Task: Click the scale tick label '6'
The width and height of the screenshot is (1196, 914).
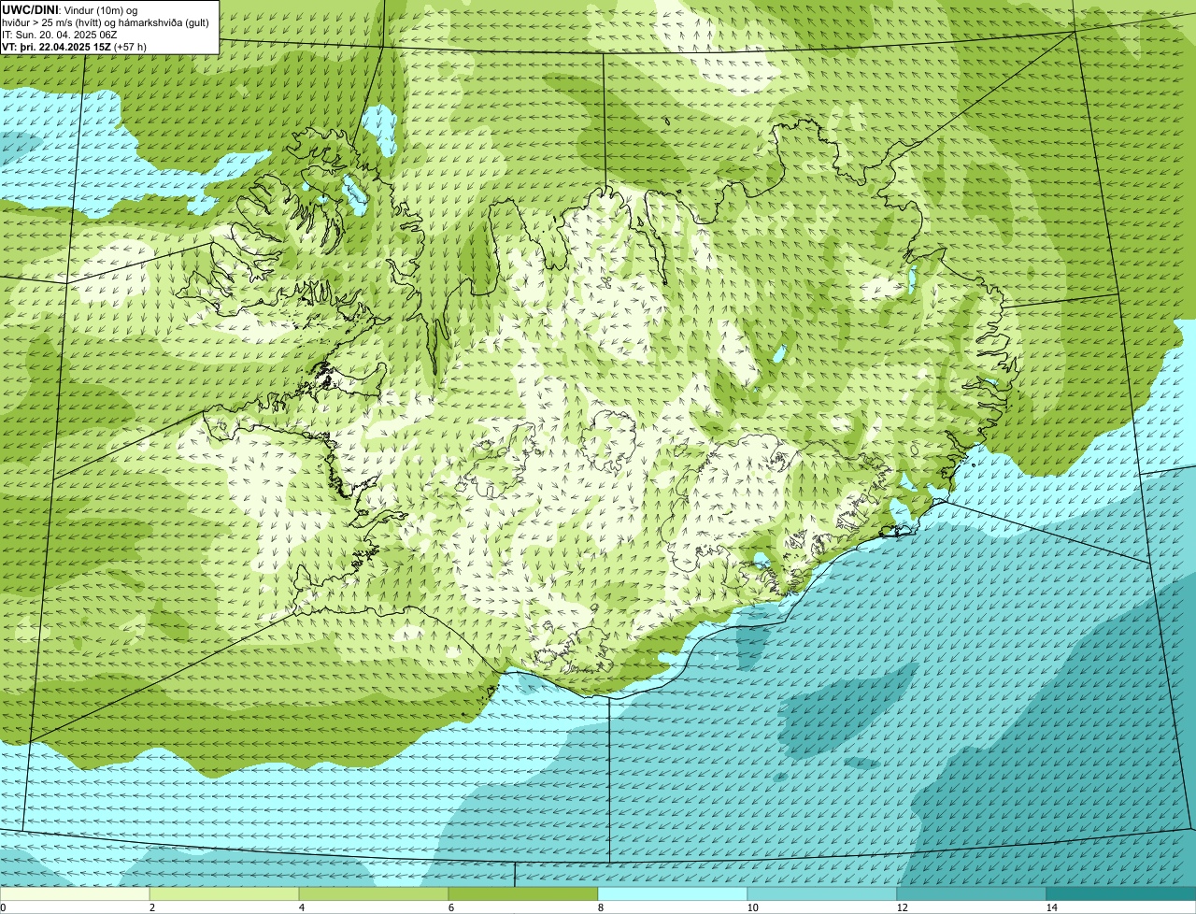Action: coord(450,907)
